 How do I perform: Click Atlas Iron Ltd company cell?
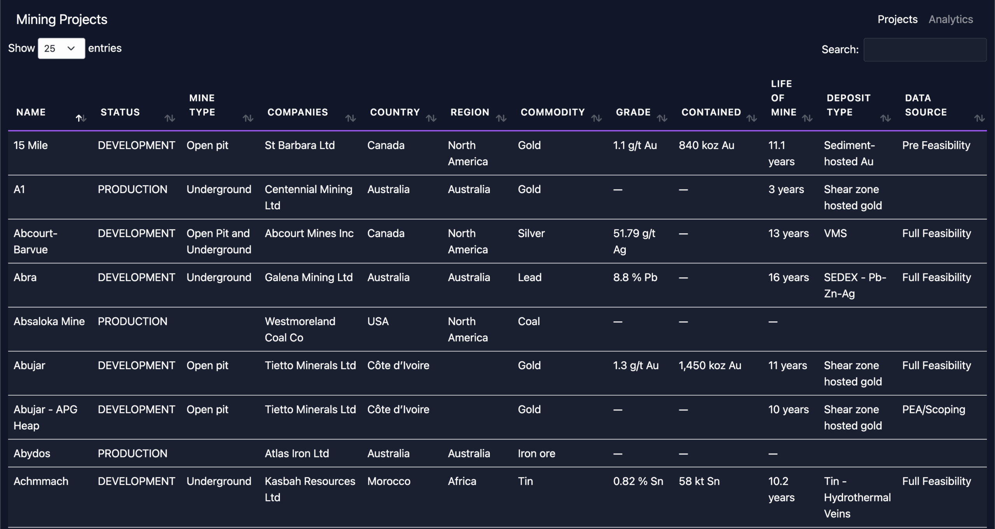pyautogui.click(x=297, y=454)
